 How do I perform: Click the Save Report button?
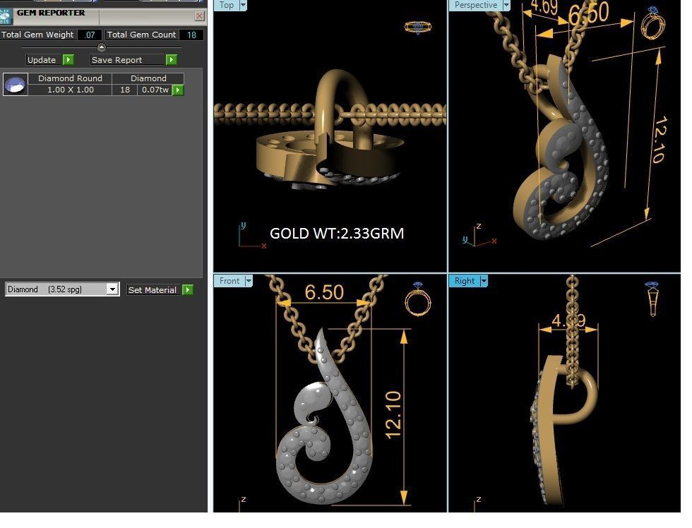coord(126,59)
